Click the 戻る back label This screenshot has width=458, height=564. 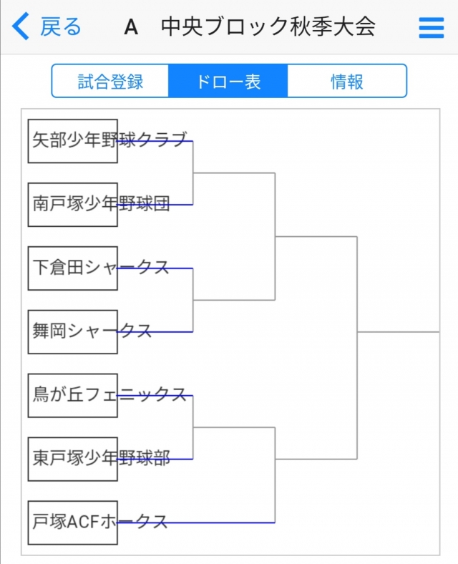[61, 27]
